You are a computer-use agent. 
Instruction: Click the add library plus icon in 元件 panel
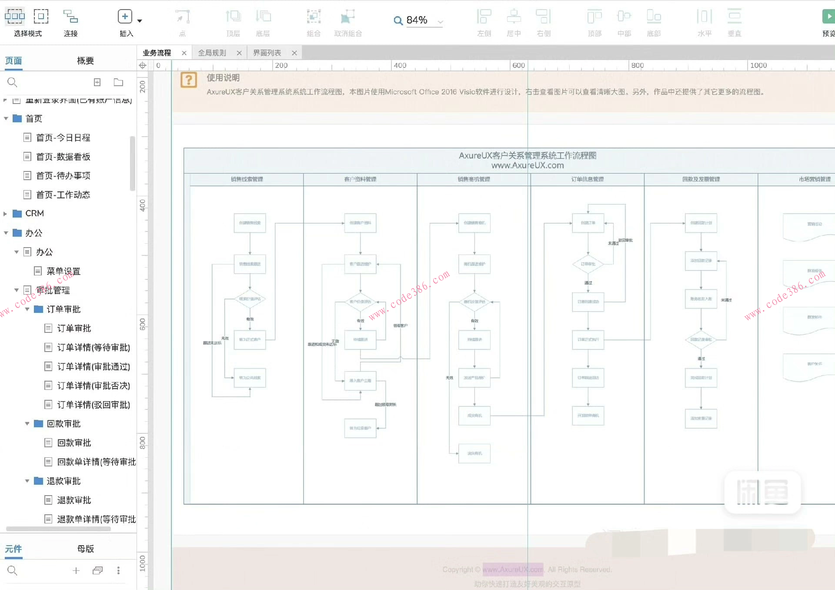(x=76, y=570)
